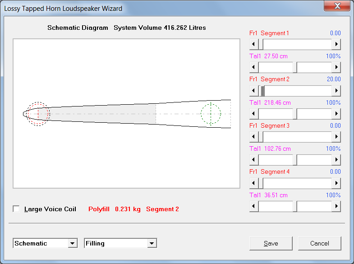Viewport: 354px width, 264px height.
Task: Open the Schematic view dropdown
Action: 72,243
